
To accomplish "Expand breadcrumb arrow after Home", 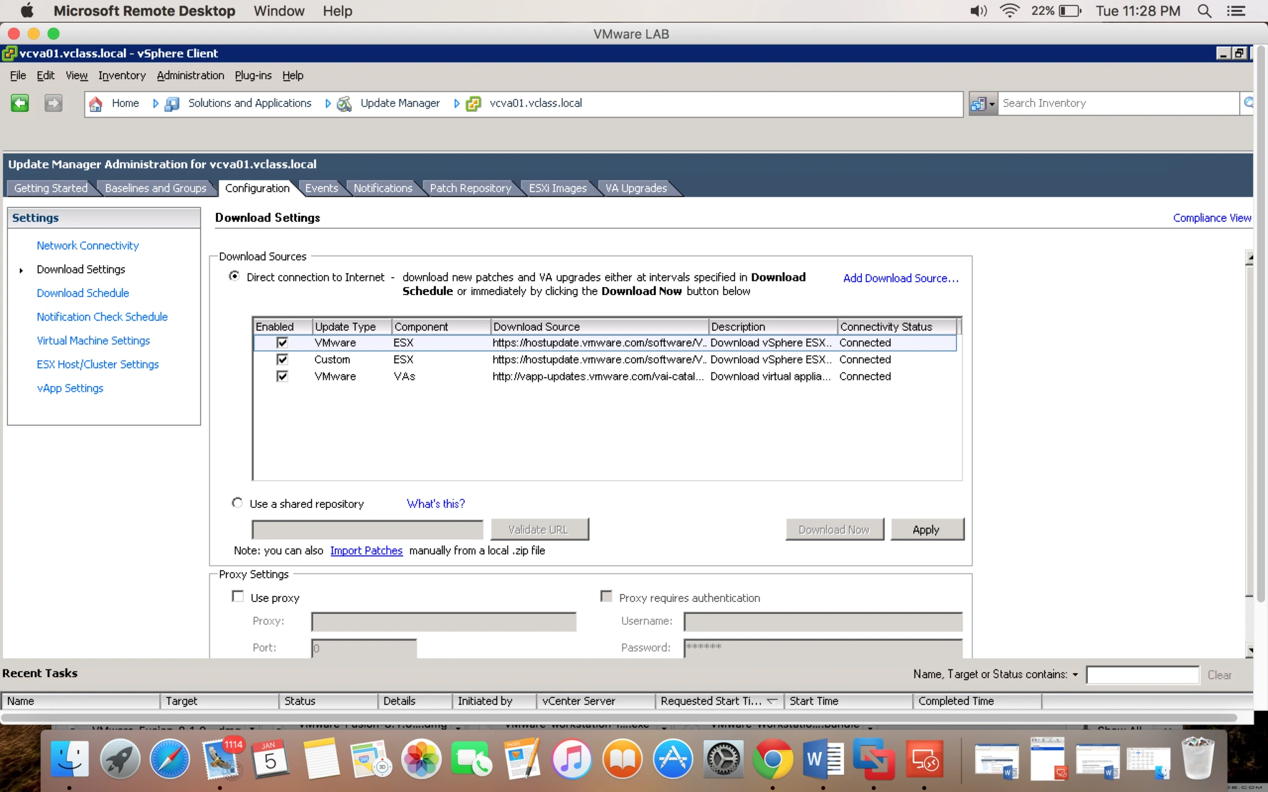I will (155, 103).
